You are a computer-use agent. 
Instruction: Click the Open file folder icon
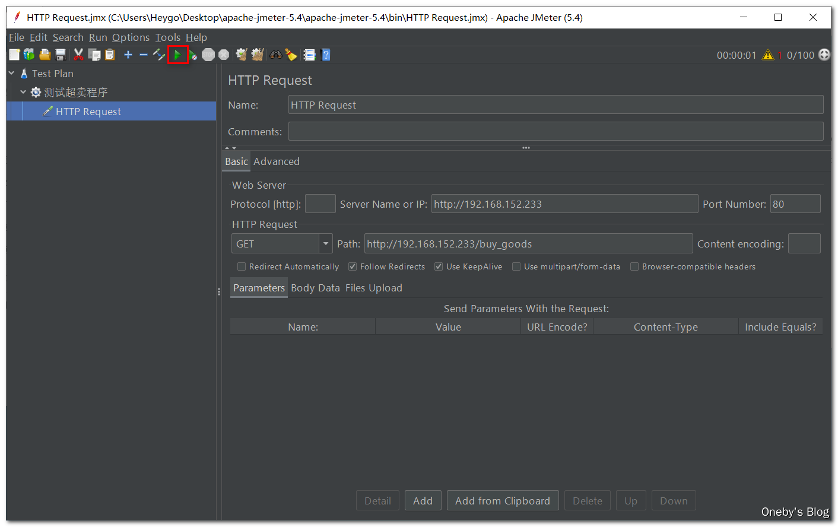[45, 55]
